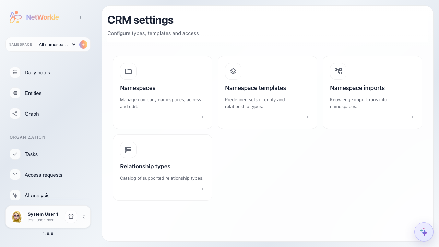The width and height of the screenshot is (439, 247).
Task: Open Daily notes in sidebar
Action: (37, 73)
